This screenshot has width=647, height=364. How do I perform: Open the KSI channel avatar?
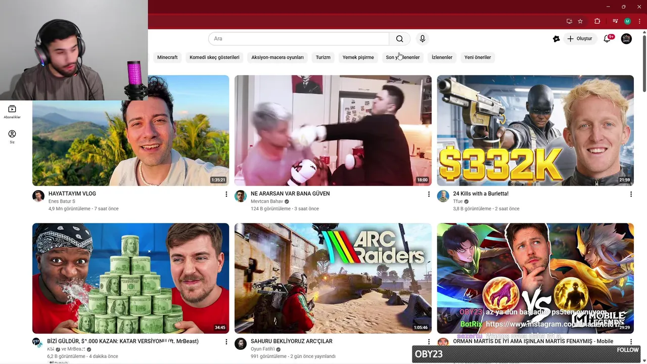point(37,342)
